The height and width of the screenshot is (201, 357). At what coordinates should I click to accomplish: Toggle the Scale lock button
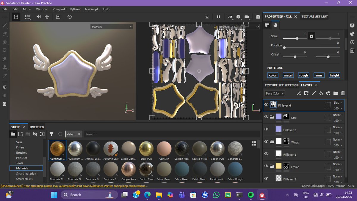tap(311, 36)
